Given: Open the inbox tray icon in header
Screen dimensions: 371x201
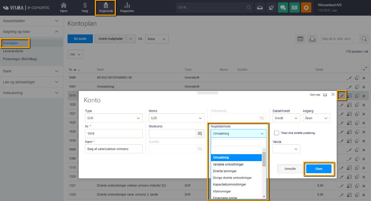Looking at the screenshot, I should pyautogui.click(x=260, y=8).
